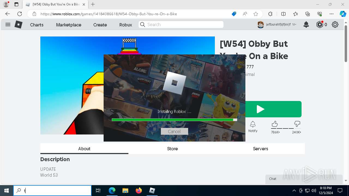Click the Installing Roblox progress bar
349x196 pixels.
pos(174,120)
